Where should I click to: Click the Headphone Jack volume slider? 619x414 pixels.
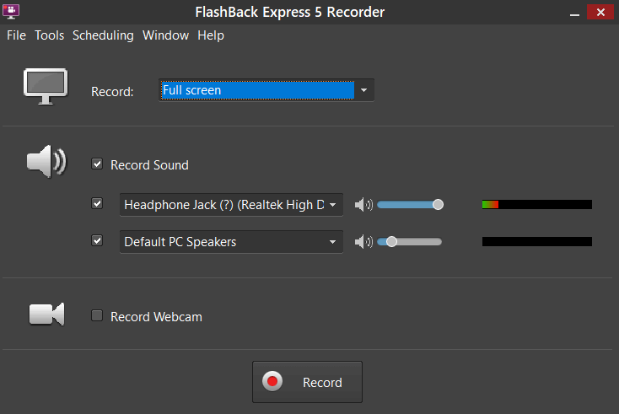click(409, 204)
